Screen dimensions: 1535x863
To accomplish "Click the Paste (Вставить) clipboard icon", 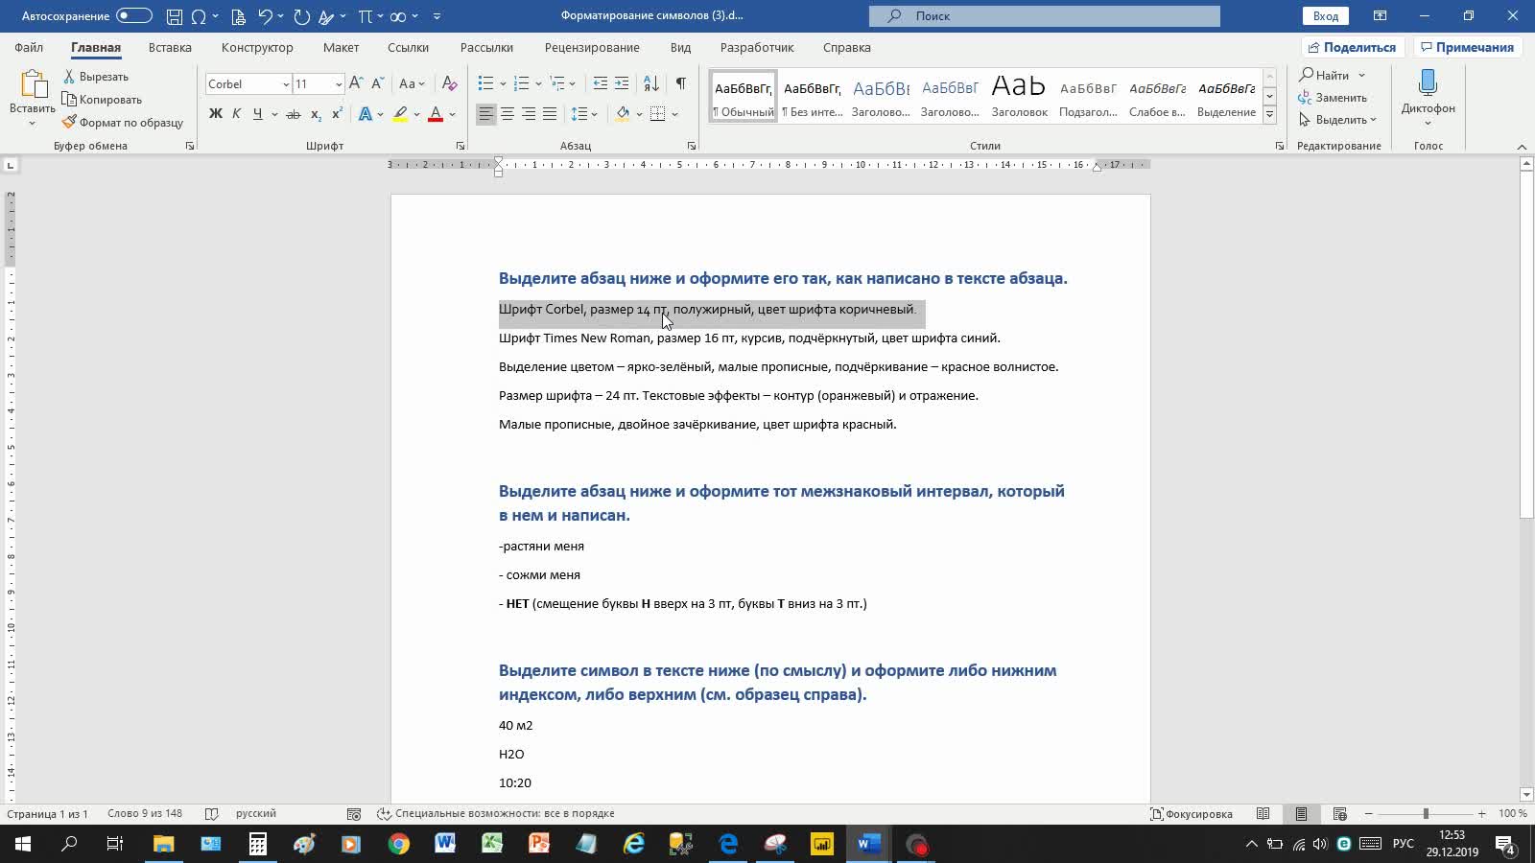I will 33,84.
